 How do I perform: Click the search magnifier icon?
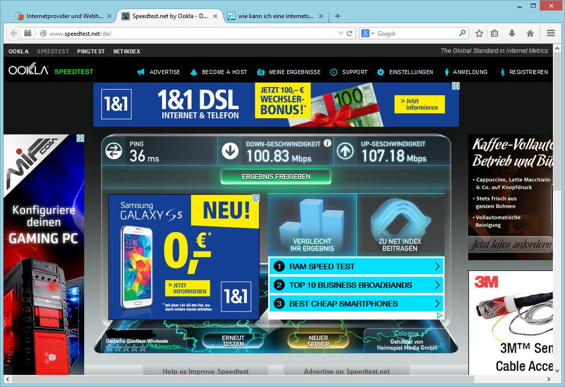point(462,33)
